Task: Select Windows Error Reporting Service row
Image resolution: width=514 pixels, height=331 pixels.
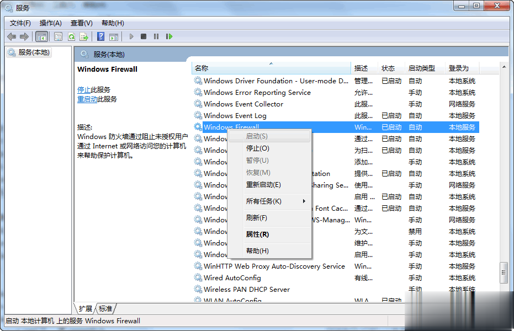Action: coord(336,92)
